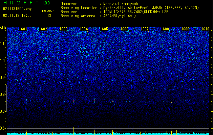Image resolution: width=213 pixels, height=135 pixels.
Task: Click the 1603 time axis marker
Action: coord(63,29)
